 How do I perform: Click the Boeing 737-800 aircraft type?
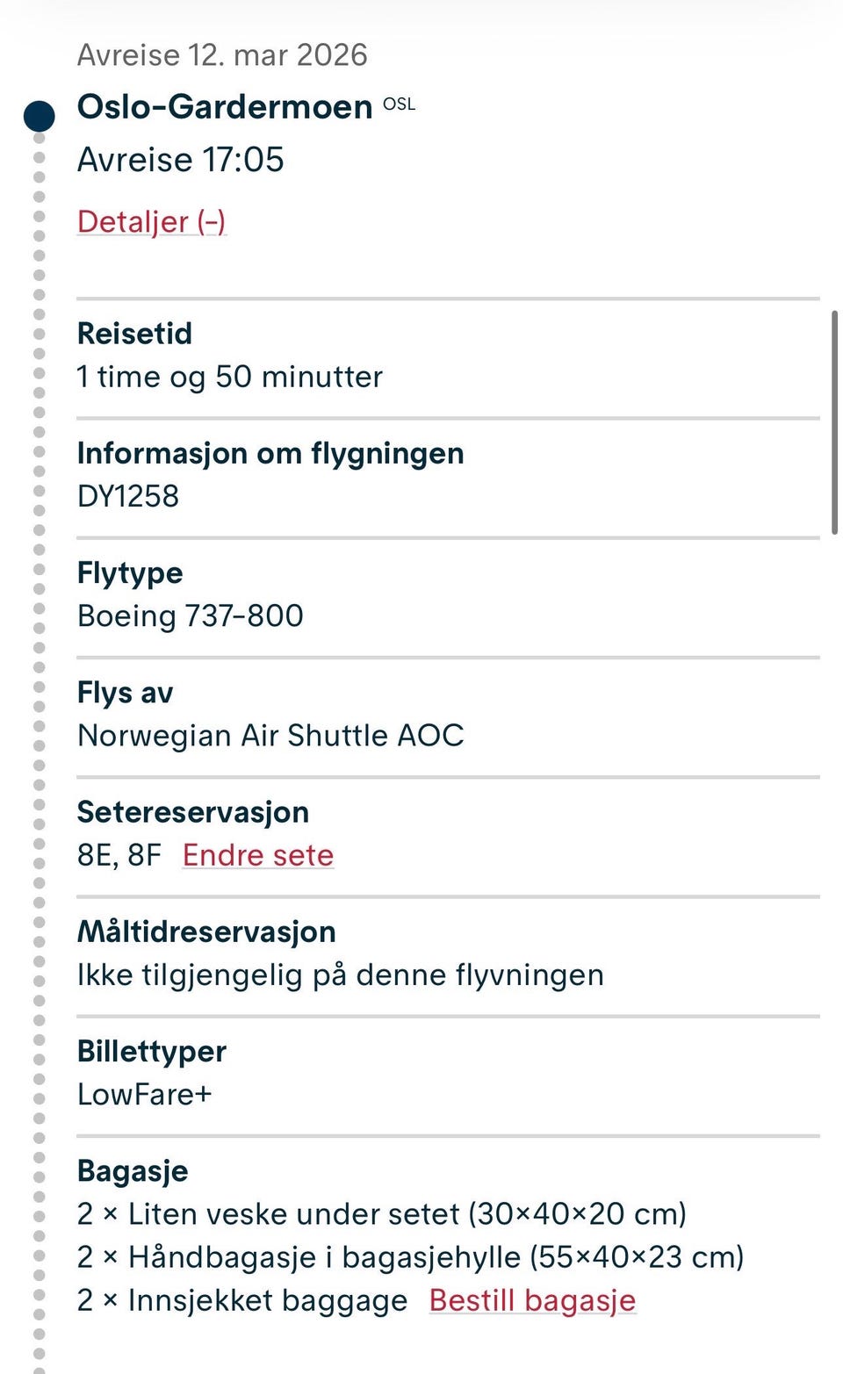click(191, 616)
